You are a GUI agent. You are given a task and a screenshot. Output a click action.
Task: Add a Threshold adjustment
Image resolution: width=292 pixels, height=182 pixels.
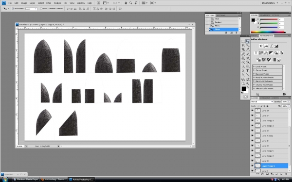point(269,60)
